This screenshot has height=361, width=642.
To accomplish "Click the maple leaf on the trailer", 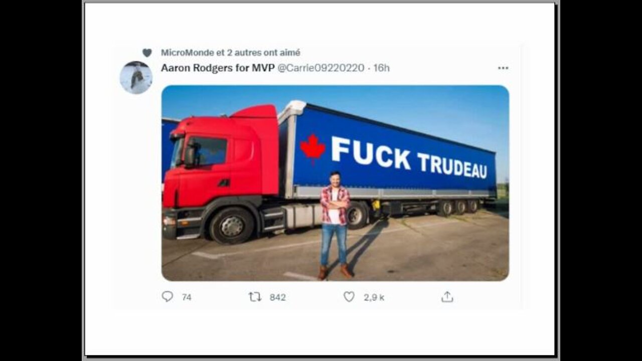I will click(312, 148).
